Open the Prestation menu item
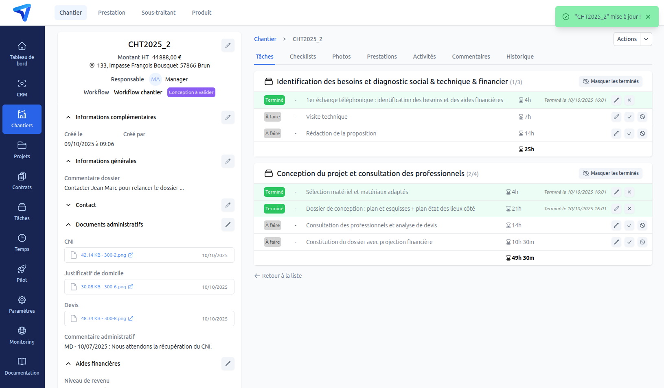 click(112, 13)
